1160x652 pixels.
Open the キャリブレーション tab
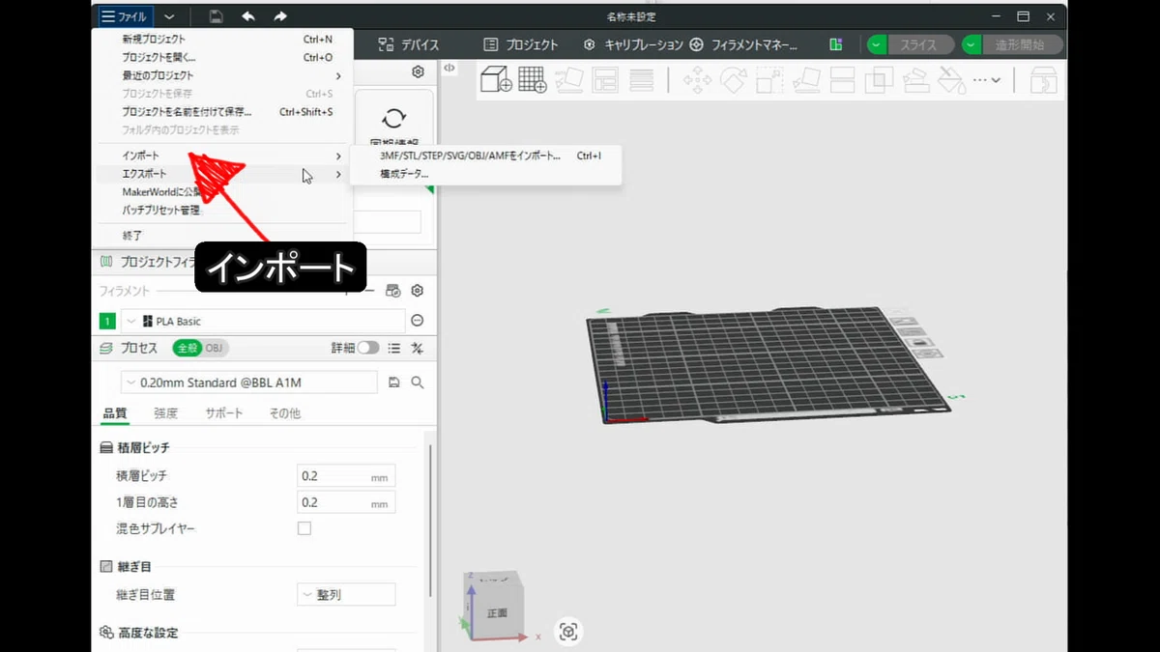tap(633, 44)
